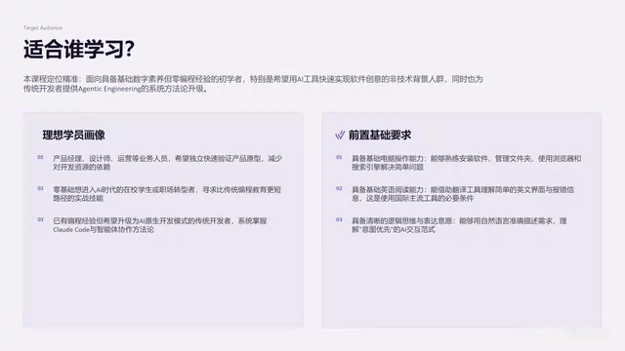
Task: Click number 03 beside 具备清晰的逻辑思维
Action: tap(339, 219)
